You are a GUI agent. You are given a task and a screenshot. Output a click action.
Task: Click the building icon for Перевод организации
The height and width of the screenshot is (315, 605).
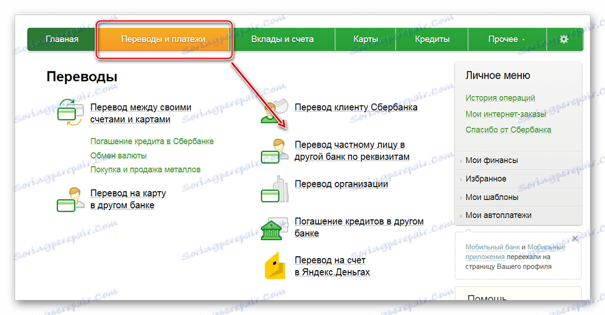(274, 189)
